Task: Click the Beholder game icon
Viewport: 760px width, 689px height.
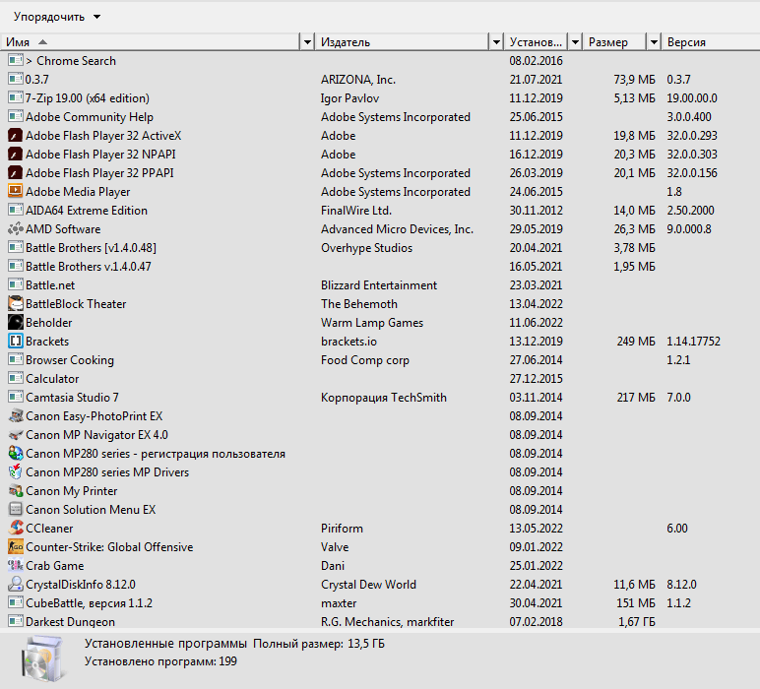Action: pyautogui.click(x=16, y=322)
